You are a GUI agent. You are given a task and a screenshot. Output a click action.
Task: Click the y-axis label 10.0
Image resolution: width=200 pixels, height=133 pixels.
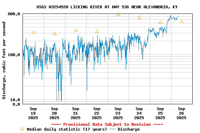(x=15, y=100)
